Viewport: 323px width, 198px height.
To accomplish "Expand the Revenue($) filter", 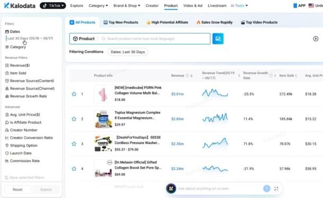I will pos(17,65).
